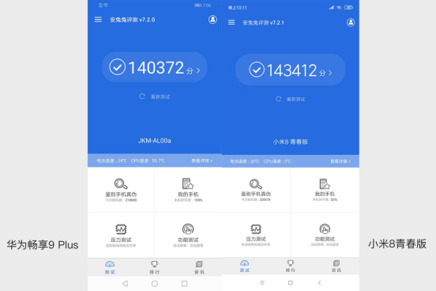
Task: Tap magnifier verify-phone icon on Huawei screen
Action: (x=121, y=183)
